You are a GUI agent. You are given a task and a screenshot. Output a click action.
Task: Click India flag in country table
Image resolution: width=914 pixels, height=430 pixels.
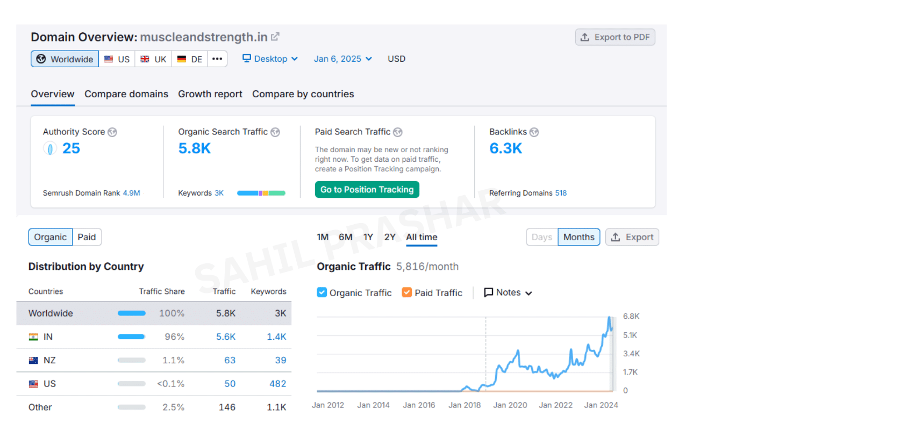pos(33,337)
